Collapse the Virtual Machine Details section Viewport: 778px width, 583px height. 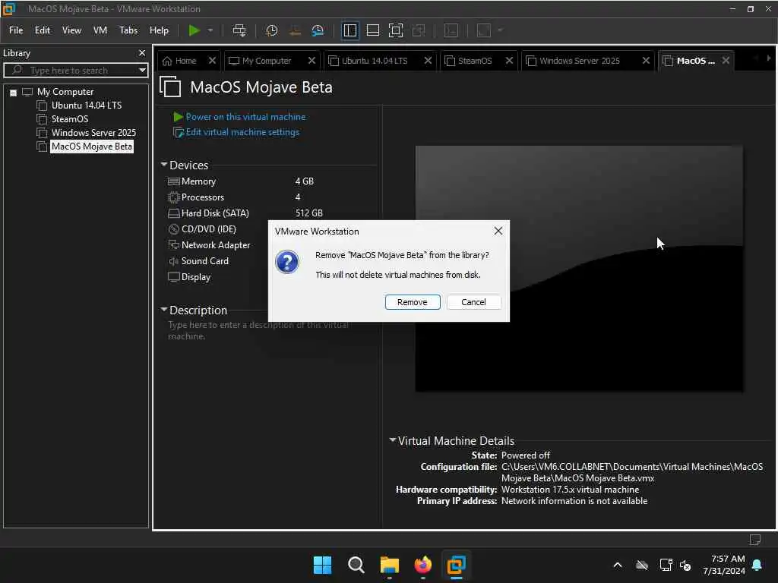coord(393,440)
